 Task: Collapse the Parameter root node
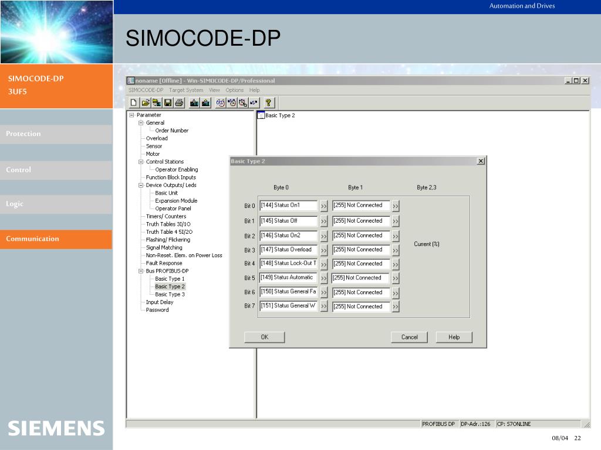click(131, 115)
